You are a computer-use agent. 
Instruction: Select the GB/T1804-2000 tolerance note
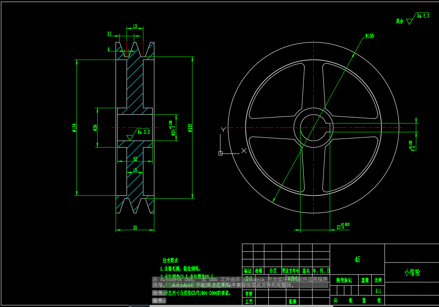click(198, 293)
